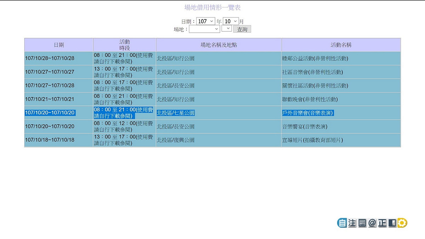The width and height of the screenshot is (425, 239).
Task: Click the 正 icon in the IME toolbar
Action: click(x=382, y=223)
